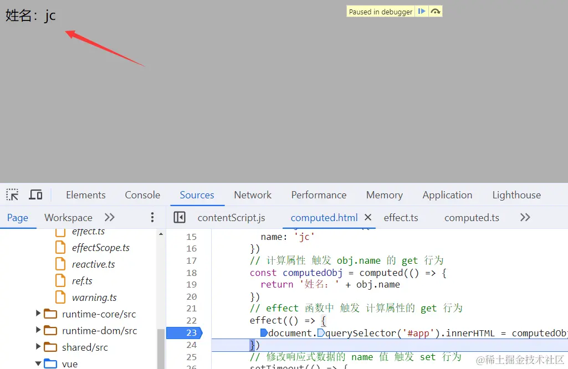This screenshot has height=369, width=568.
Task: Click the file tree scrollbar thumb
Action: [161, 348]
